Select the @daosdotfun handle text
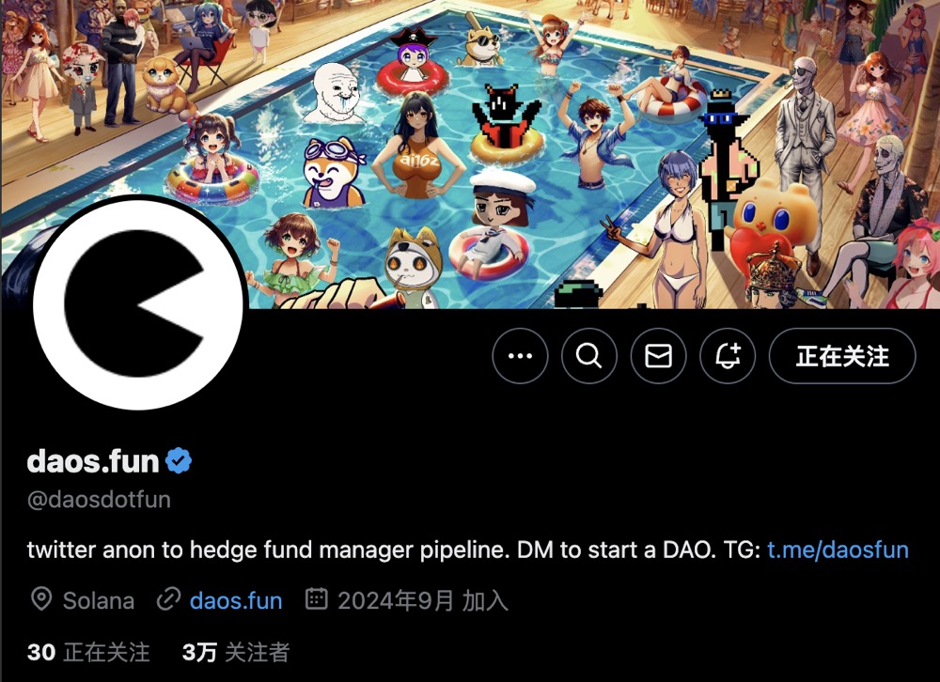 99,499
